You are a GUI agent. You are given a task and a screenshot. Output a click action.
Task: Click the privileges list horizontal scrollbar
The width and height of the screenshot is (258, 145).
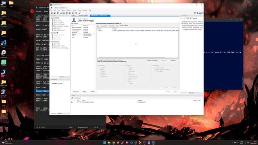pos(132,58)
